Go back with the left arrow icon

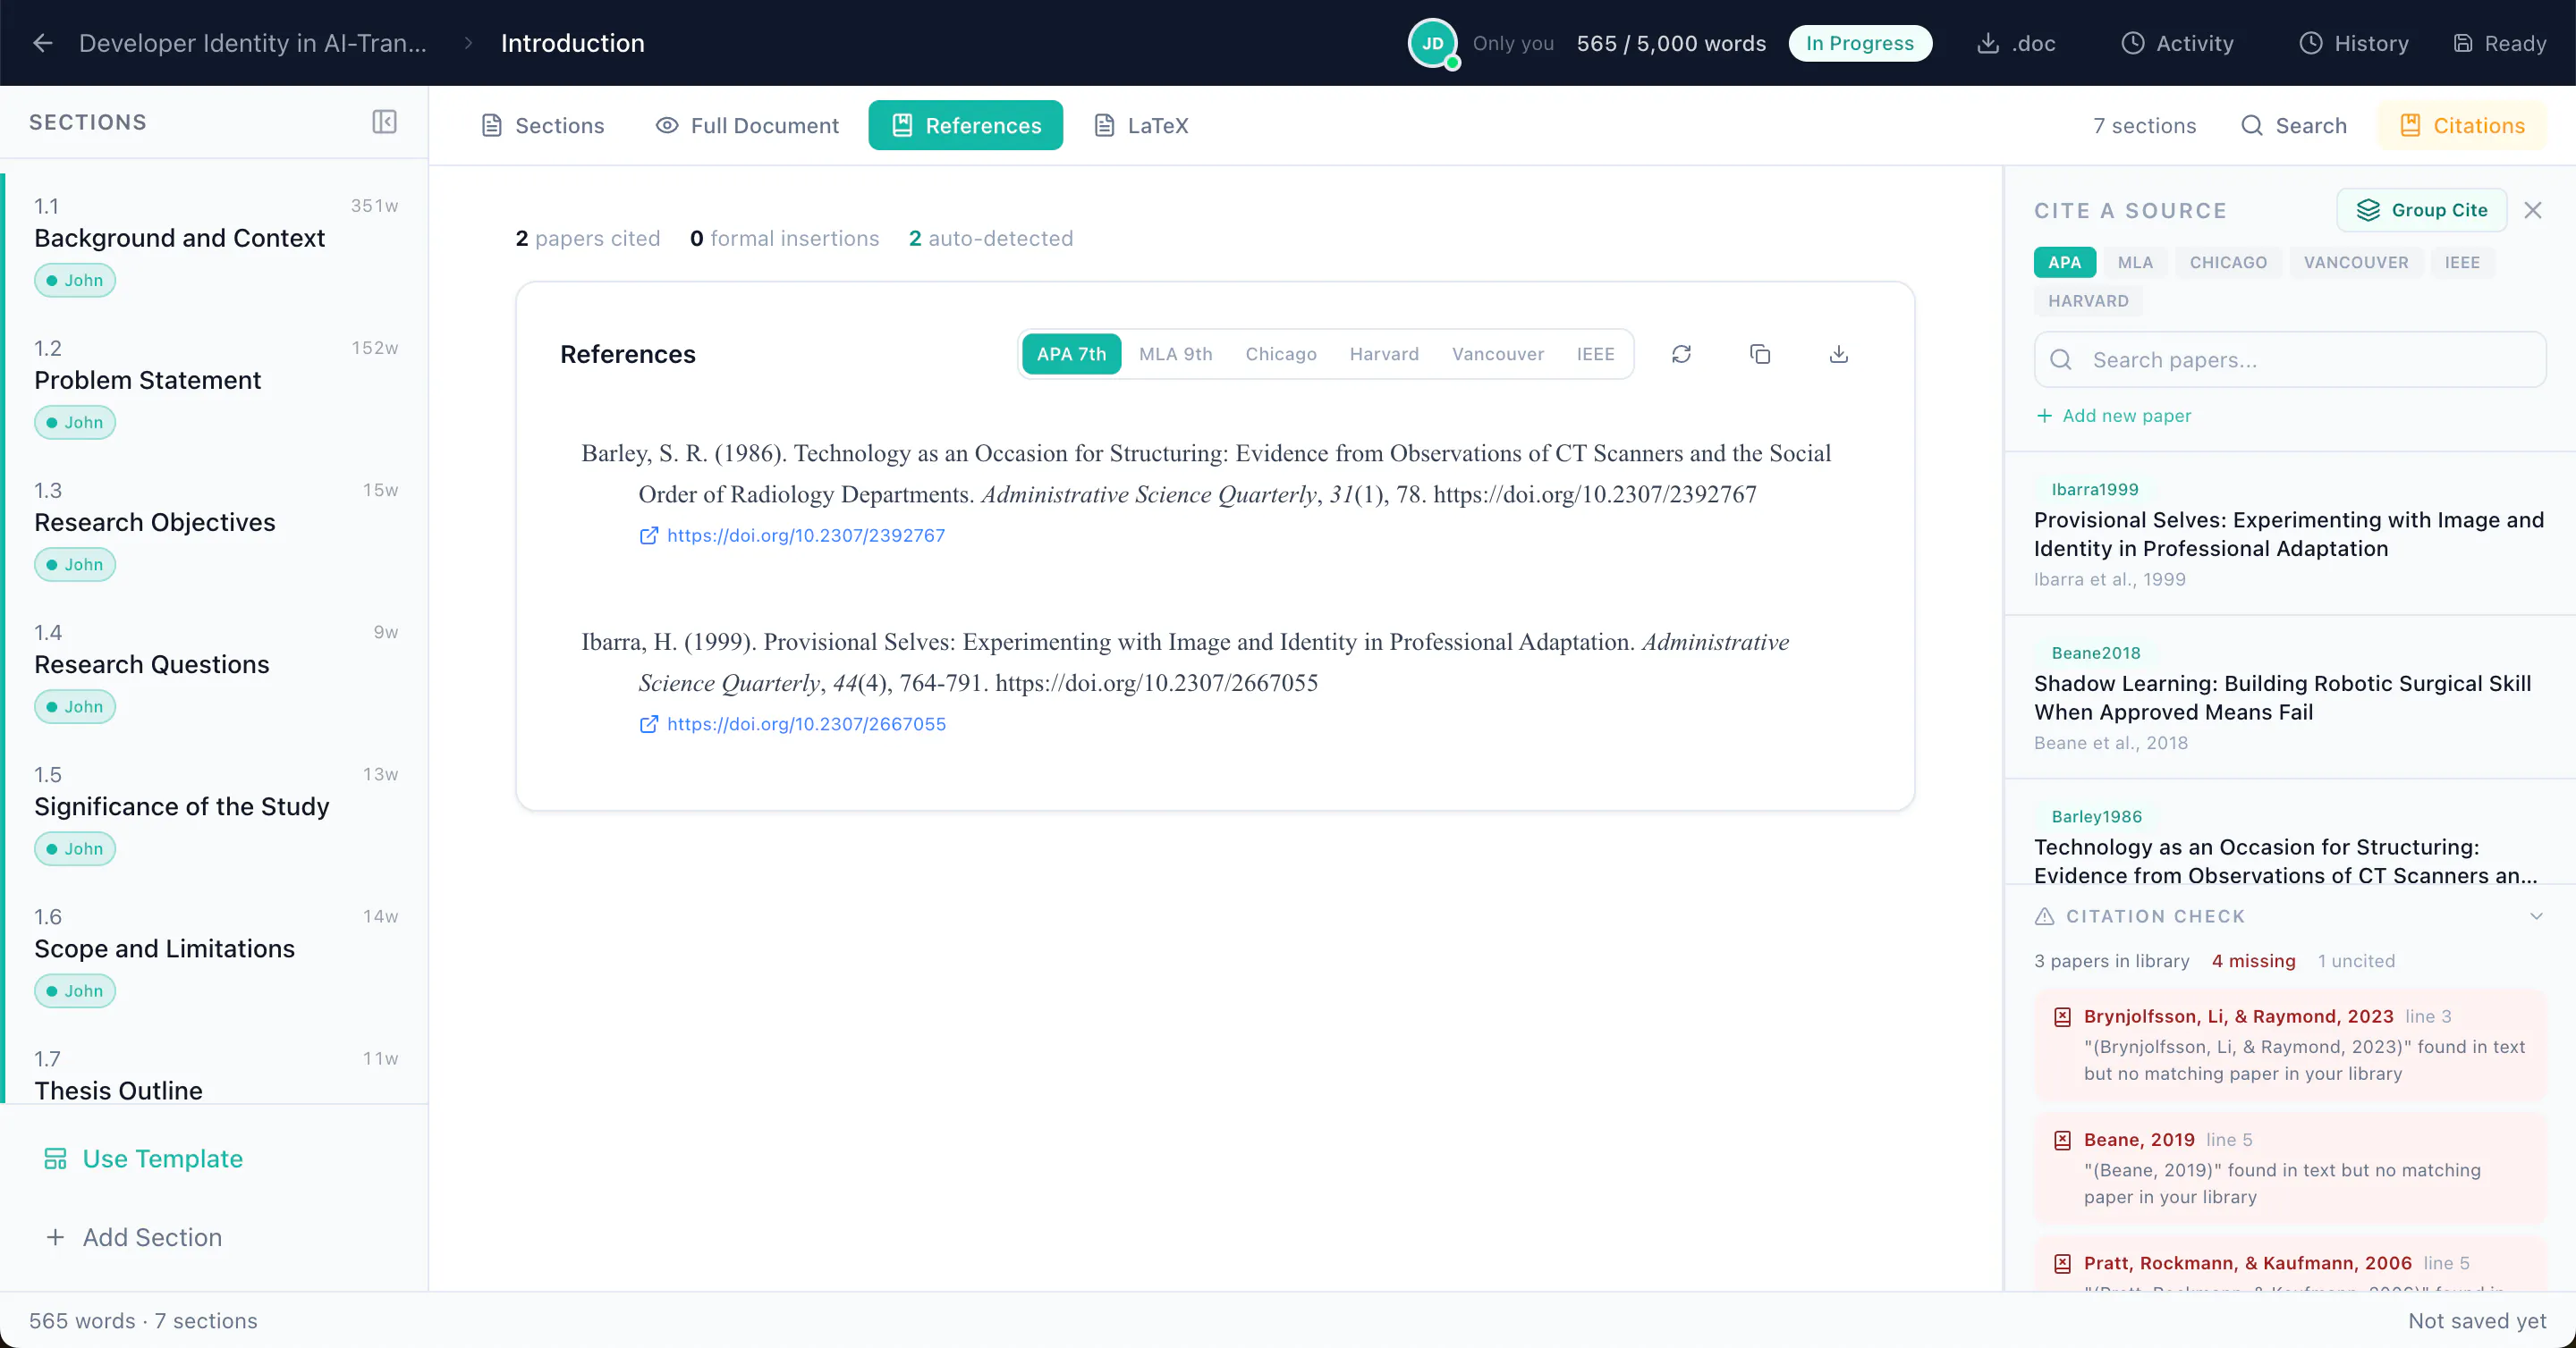[x=42, y=43]
